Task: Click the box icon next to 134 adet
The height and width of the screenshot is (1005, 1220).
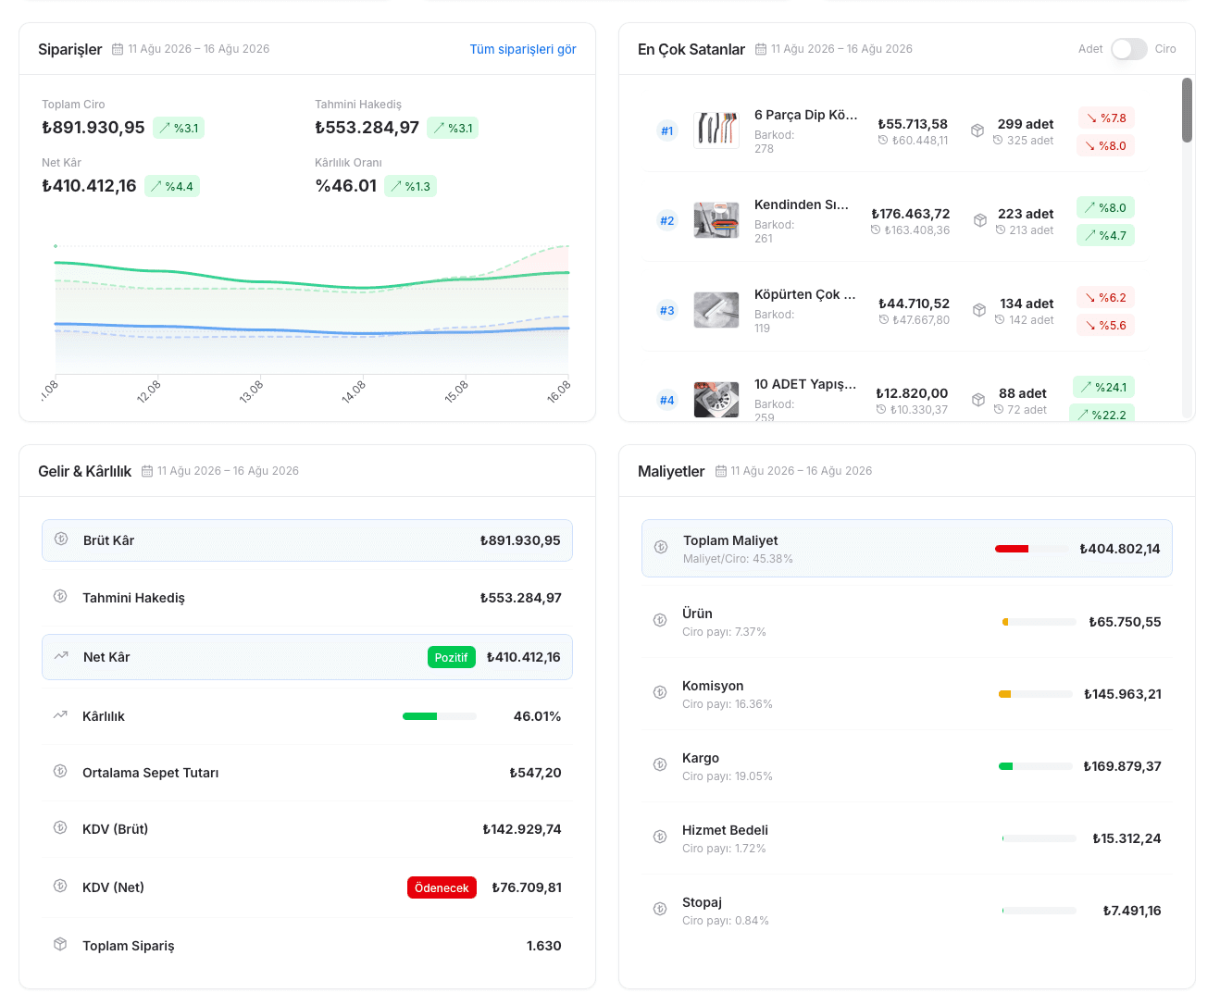Action: point(979,310)
